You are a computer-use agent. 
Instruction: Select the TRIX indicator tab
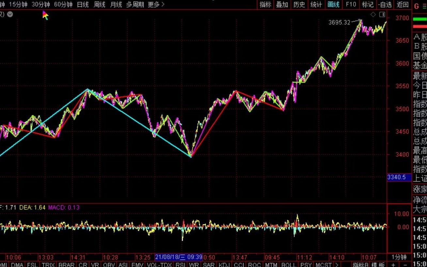[x=48, y=265]
